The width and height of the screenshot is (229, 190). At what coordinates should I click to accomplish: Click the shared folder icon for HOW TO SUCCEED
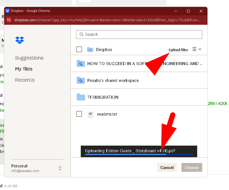pos(81,63)
